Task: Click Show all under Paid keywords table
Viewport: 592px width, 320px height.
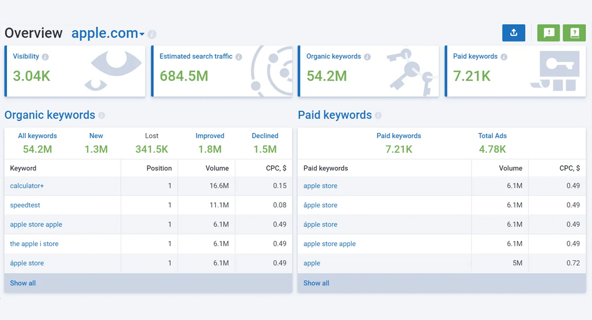Action: pyautogui.click(x=316, y=283)
